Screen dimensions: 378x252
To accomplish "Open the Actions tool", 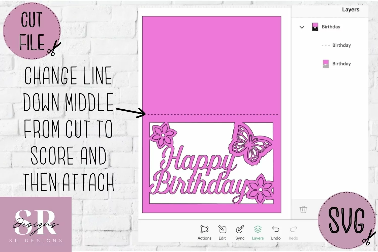I will click(204, 233).
